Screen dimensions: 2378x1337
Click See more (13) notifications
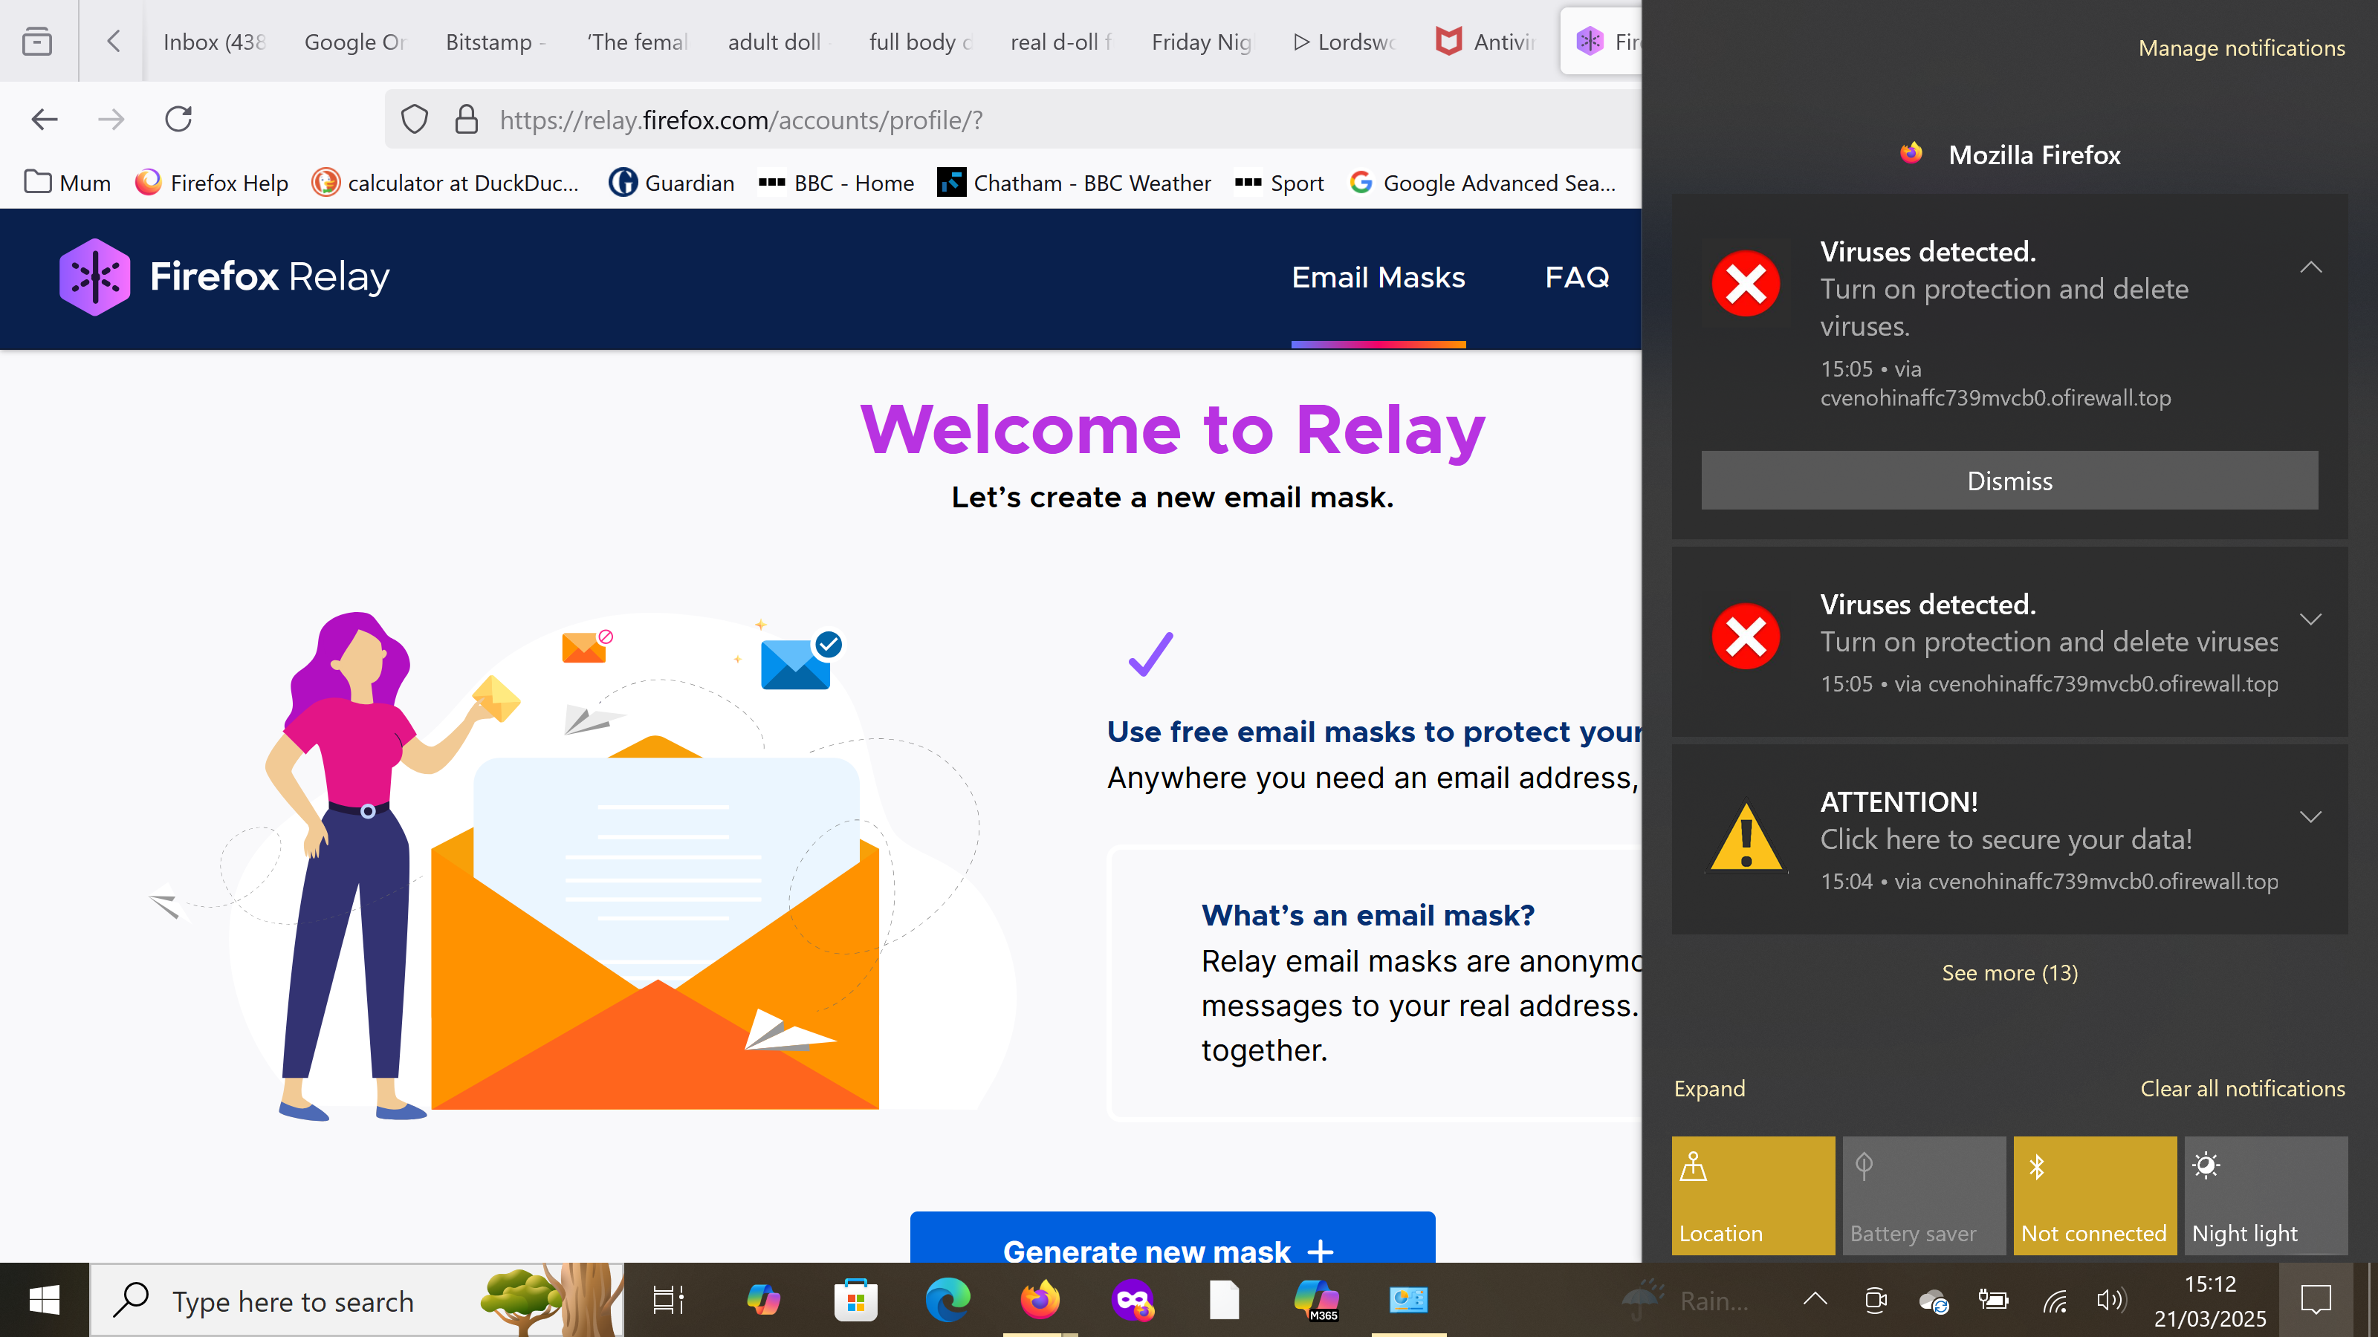tap(2009, 972)
